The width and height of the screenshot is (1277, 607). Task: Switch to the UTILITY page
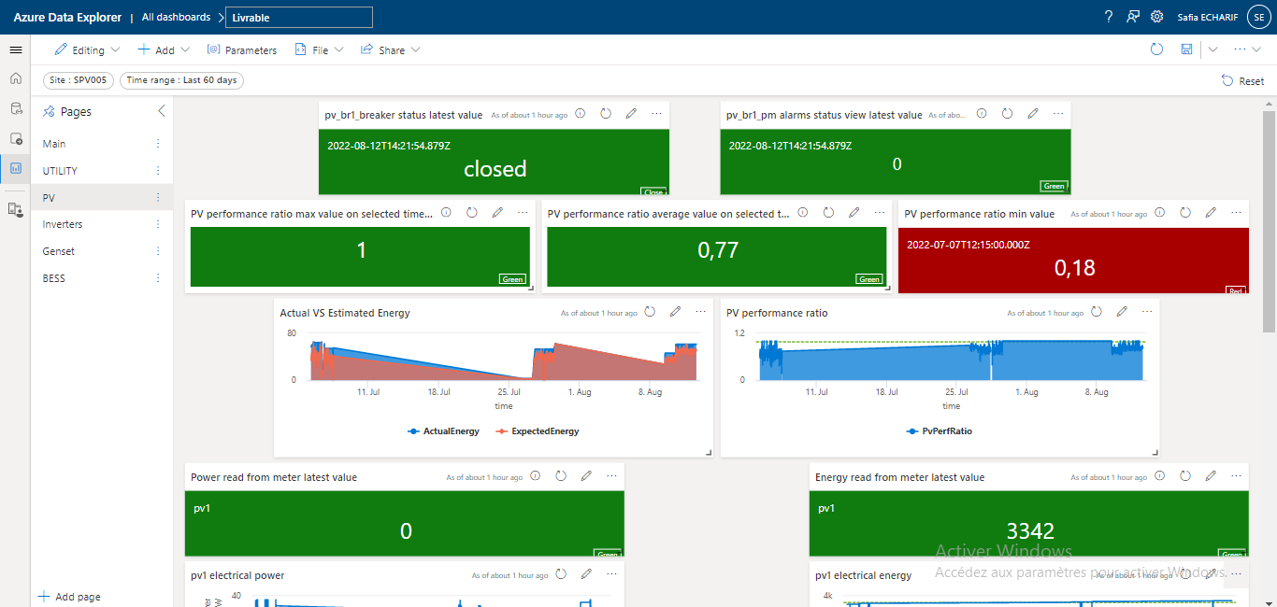tap(60, 171)
